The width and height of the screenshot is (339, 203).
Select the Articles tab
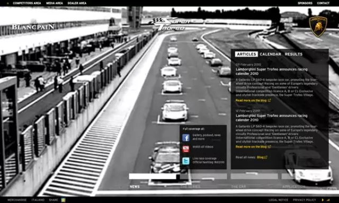click(x=246, y=54)
